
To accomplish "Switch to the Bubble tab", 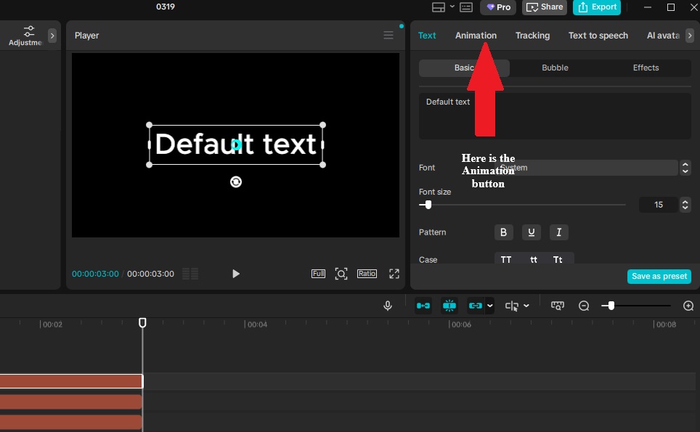I will (555, 67).
